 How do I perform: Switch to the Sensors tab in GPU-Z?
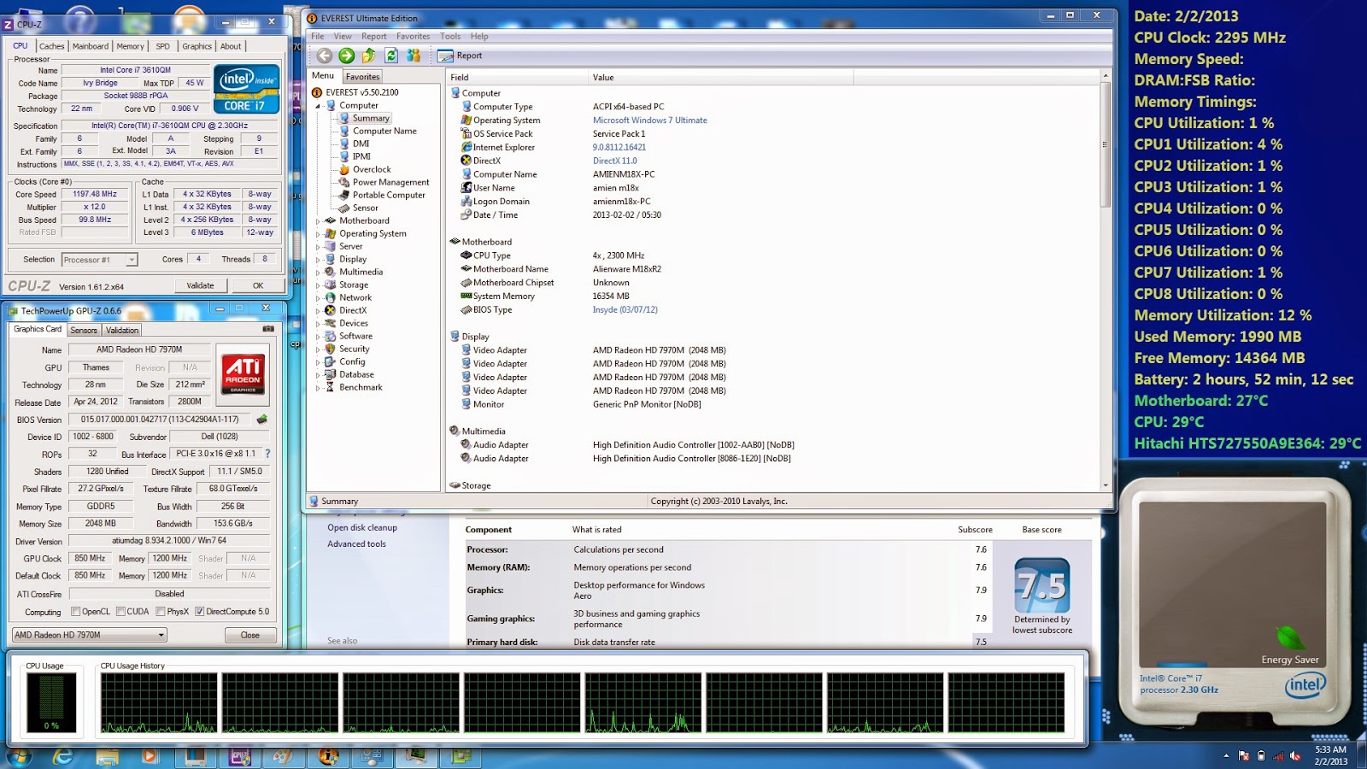[84, 330]
